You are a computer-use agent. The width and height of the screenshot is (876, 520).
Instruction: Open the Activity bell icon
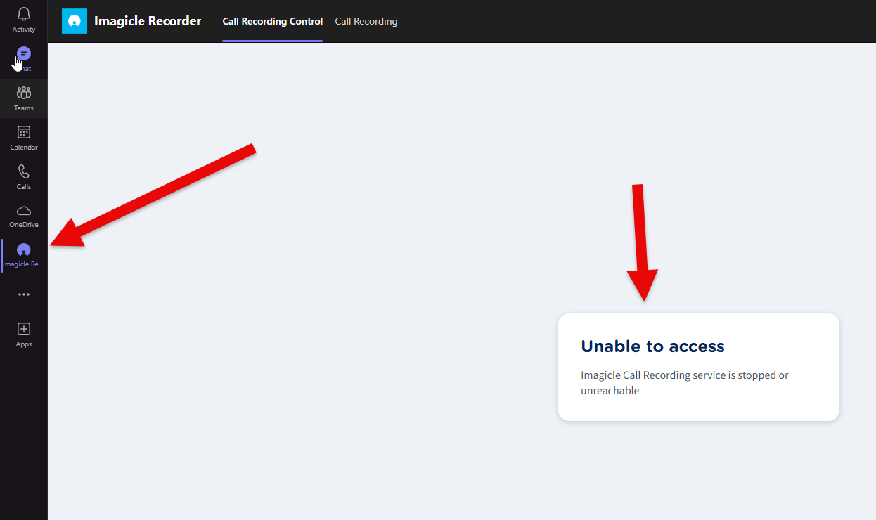[24, 14]
